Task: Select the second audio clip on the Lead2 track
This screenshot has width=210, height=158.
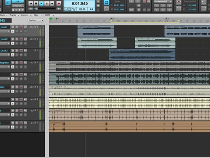Action: pos(155,43)
